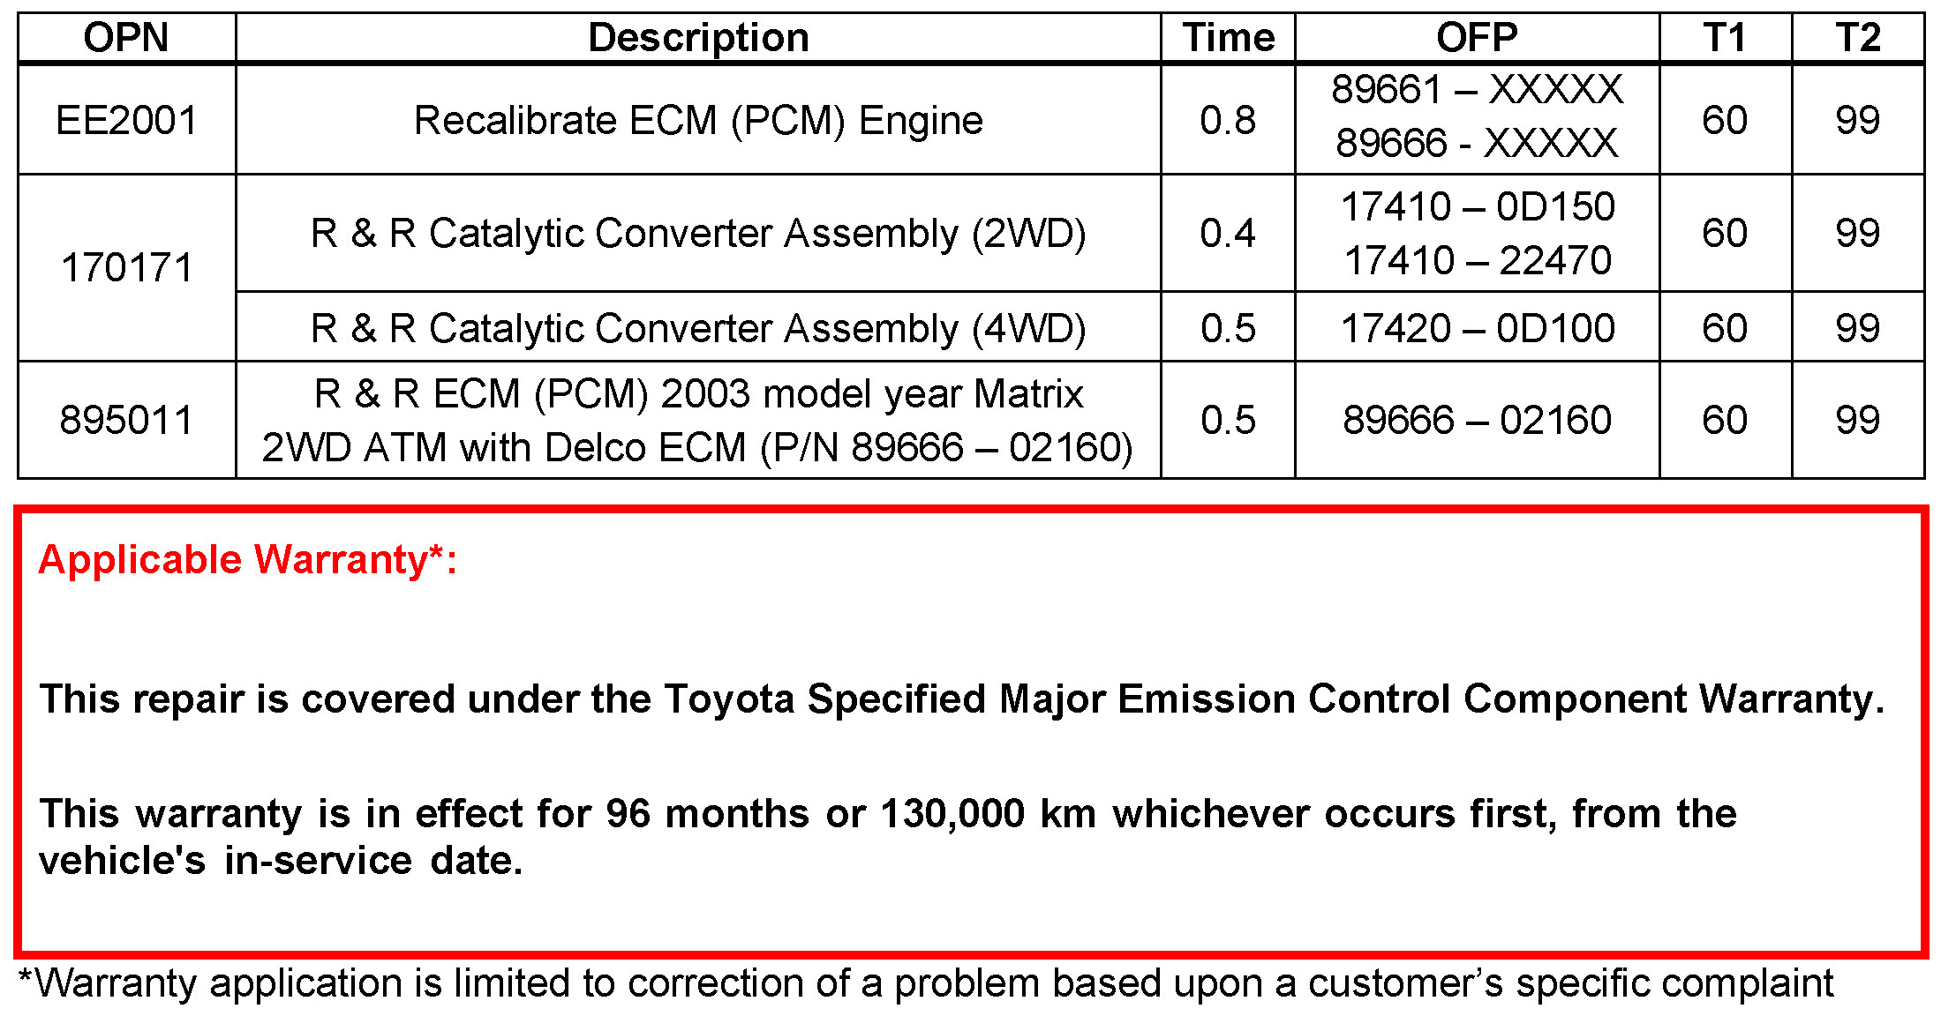Click the Description column header

pyautogui.click(x=698, y=38)
